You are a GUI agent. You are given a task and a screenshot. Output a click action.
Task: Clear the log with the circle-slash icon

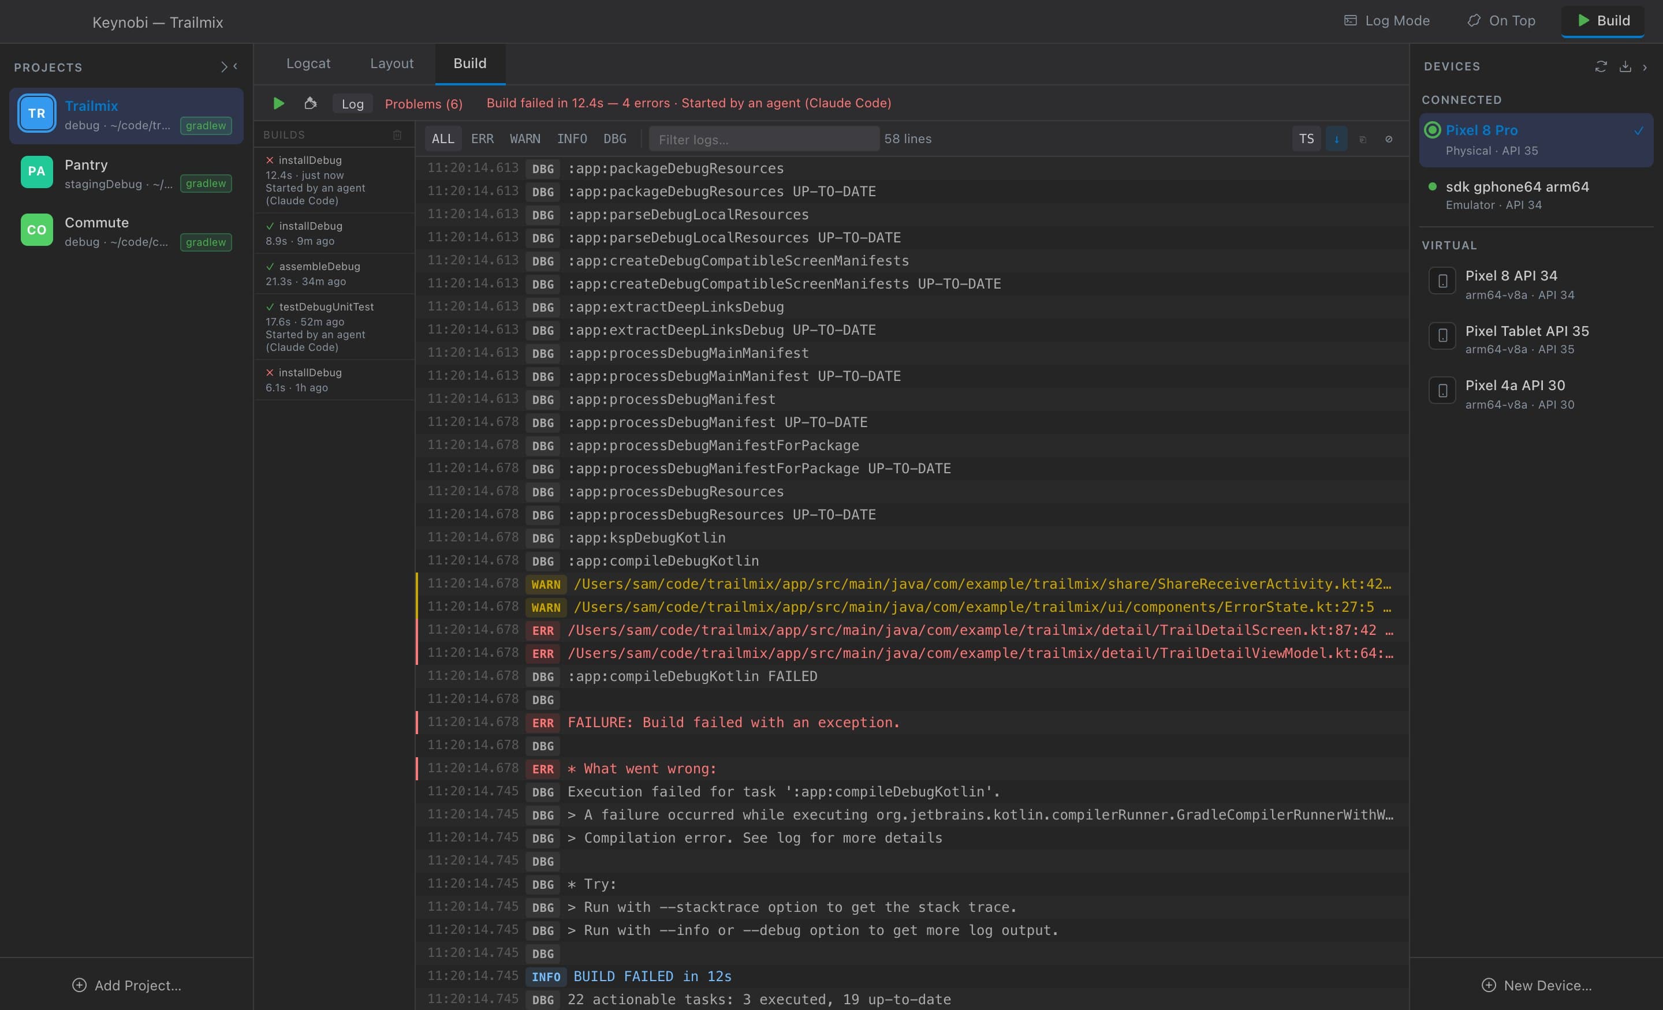pos(1388,139)
